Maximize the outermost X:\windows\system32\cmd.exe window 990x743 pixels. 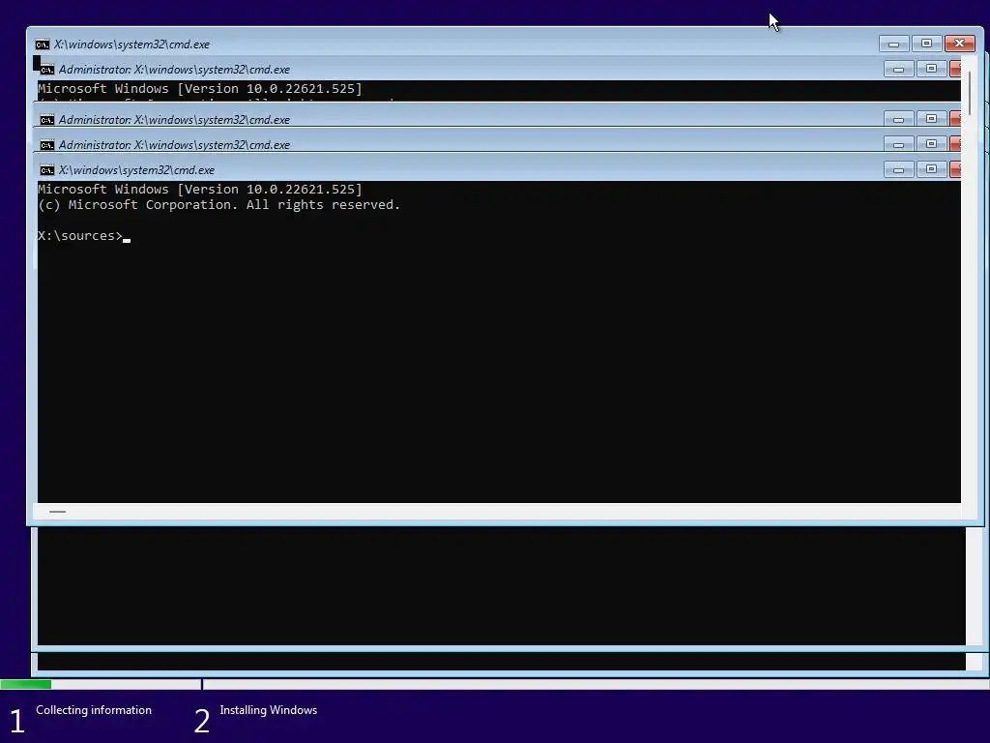(x=926, y=44)
